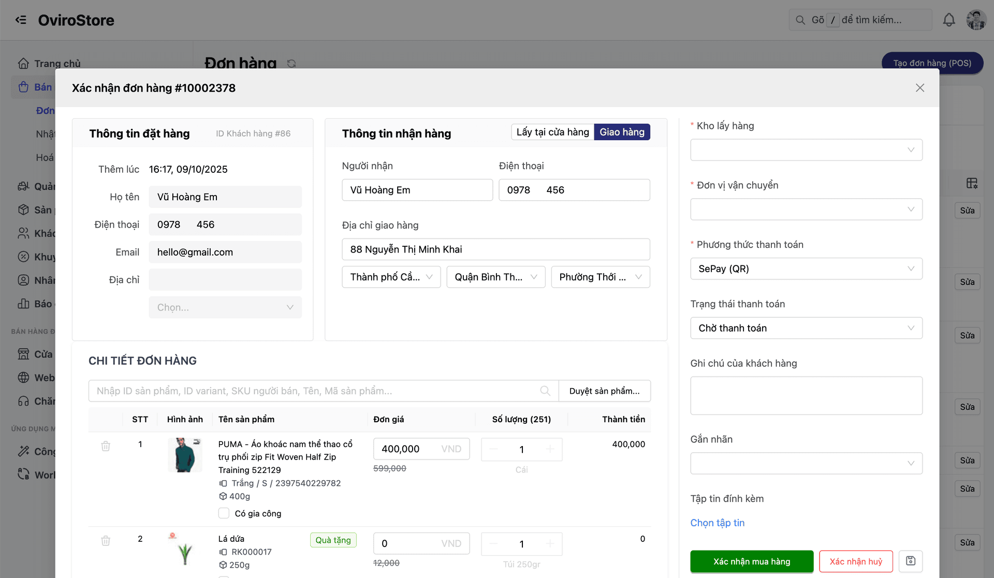
Task: Increase quantity of PUMA jacket with plus
Action: (550, 449)
